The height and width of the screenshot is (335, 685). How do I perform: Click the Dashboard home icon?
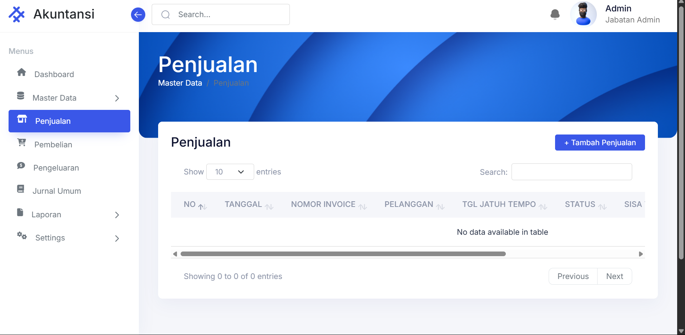[21, 72]
